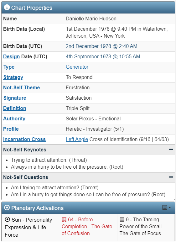Image resolution: width=176 pixels, height=242 pixels.
Task: Click the Definition link
Action: pyautogui.click(x=15, y=108)
